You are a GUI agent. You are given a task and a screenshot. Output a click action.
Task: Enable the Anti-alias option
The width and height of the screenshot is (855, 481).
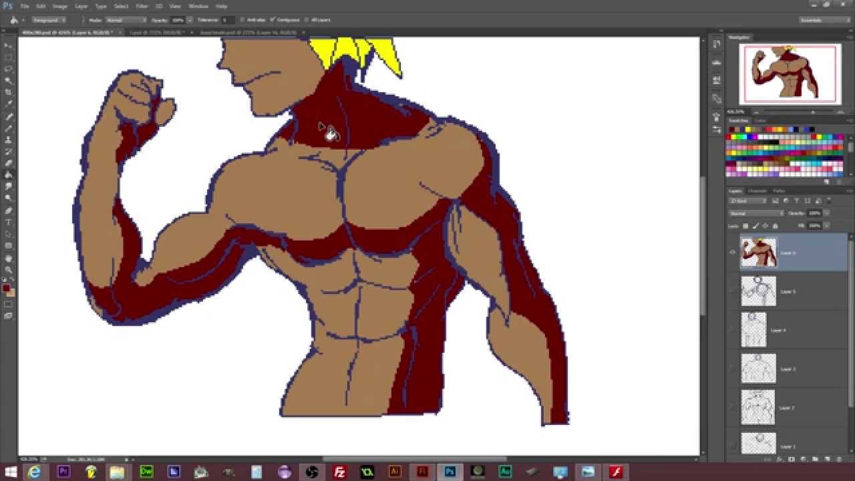tap(244, 19)
